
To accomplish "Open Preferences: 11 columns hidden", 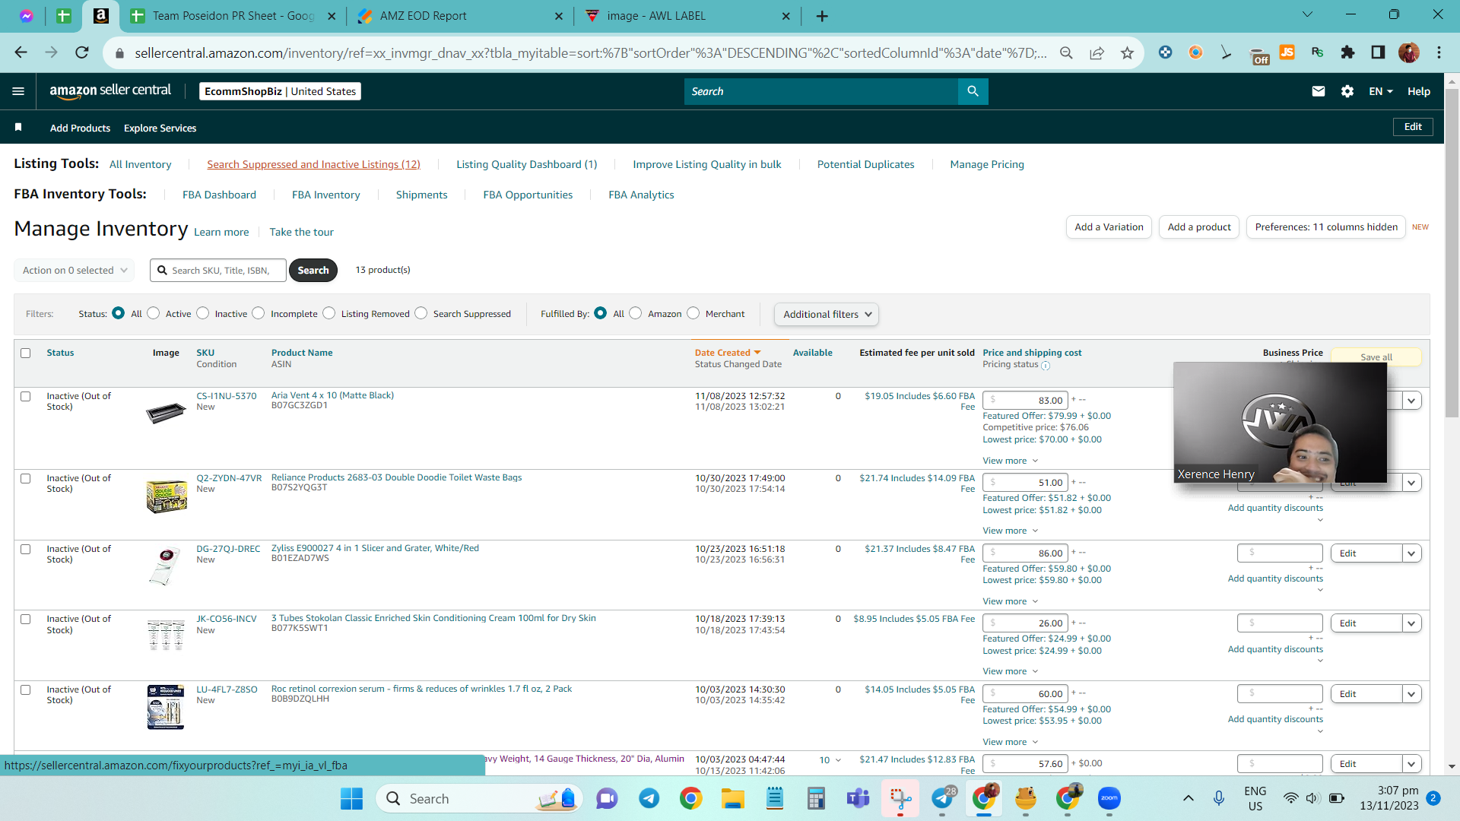I will 1326,227.
